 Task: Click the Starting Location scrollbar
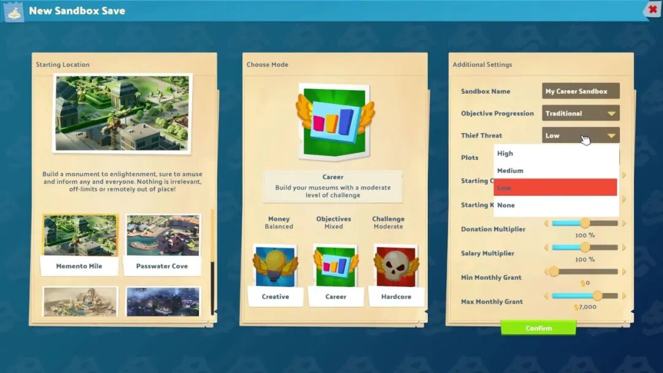click(212, 262)
